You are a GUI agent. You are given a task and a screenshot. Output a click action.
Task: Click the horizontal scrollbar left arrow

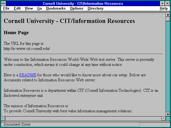3,118
